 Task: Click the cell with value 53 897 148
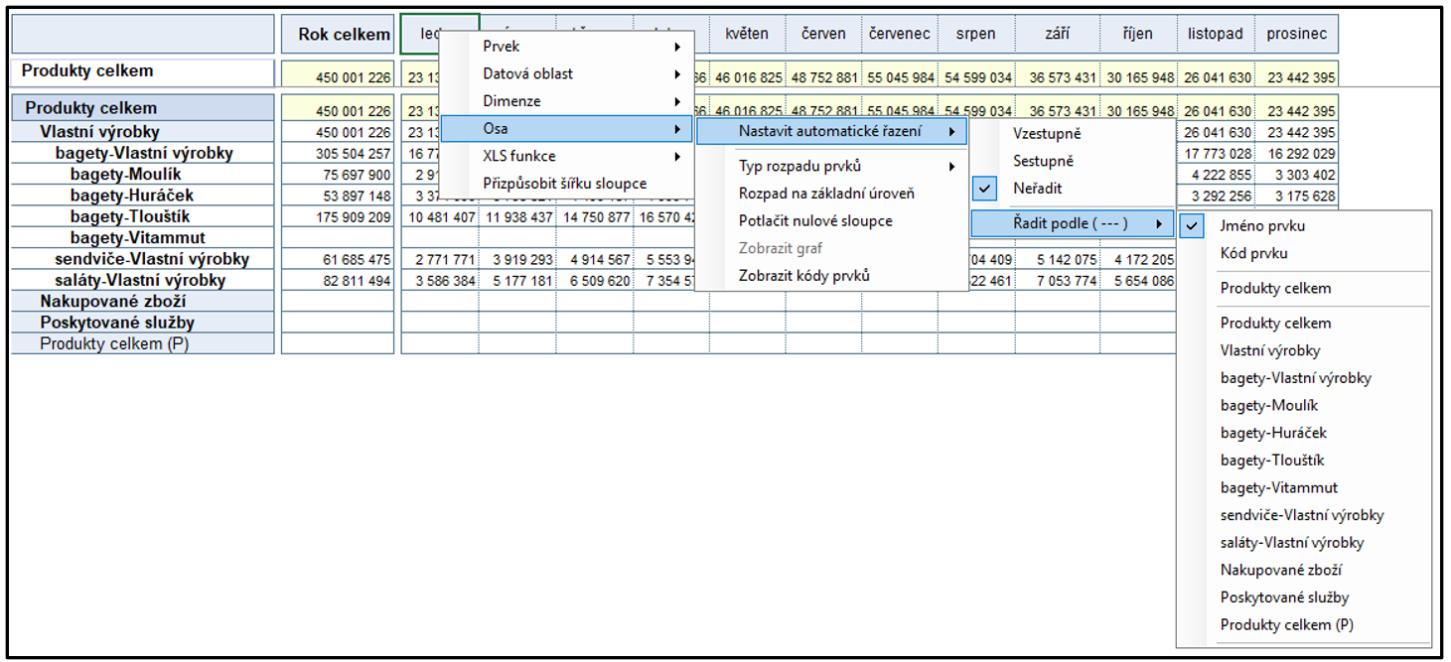(x=338, y=196)
